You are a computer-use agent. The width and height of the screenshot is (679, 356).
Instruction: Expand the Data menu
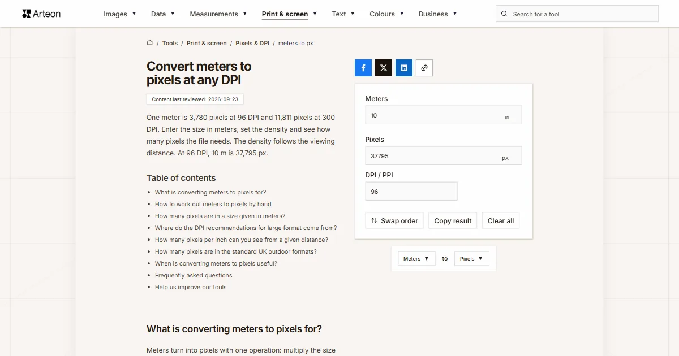(163, 14)
